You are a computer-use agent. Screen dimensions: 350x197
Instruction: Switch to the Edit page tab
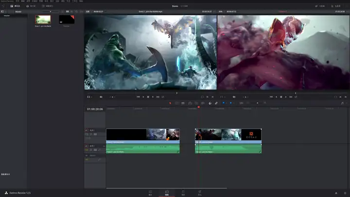(x=167, y=193)
